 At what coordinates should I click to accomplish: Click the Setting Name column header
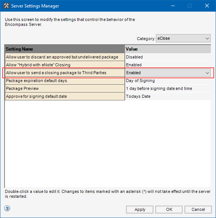(65, 49)
